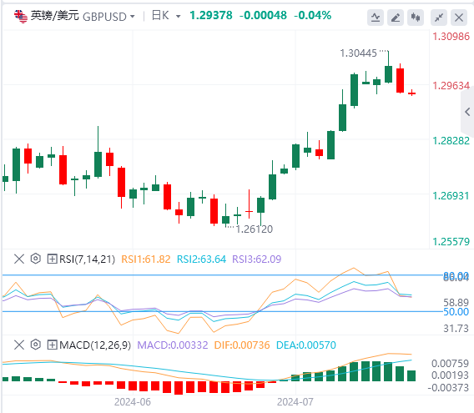The image size is (474, 413).
Task: Click the 31.73 RSI axis label
Action: point(456,329)
